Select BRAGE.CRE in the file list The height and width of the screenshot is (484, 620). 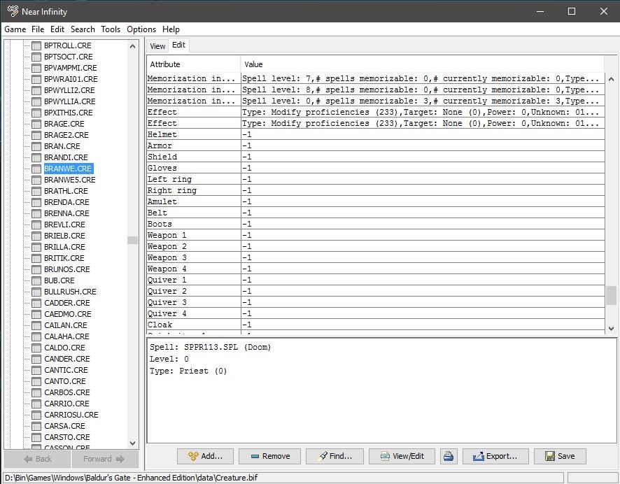tap(64, 124)
